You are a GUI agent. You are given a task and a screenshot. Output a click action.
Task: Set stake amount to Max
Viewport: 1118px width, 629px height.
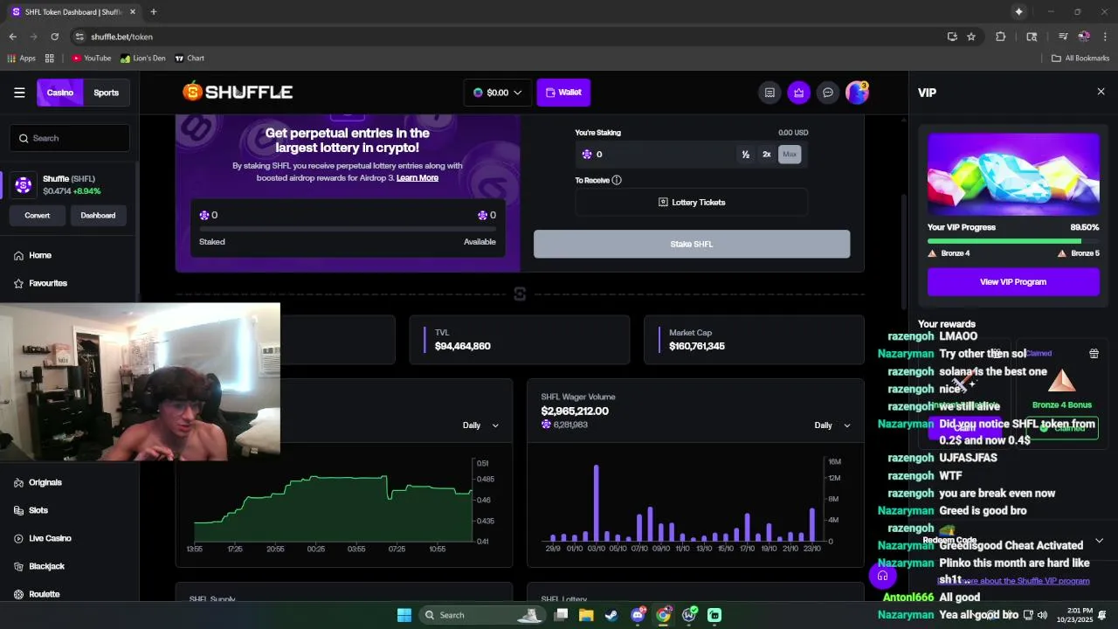click(790, 155)
